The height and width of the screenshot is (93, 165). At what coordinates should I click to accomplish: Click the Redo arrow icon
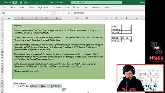(31, 2)
